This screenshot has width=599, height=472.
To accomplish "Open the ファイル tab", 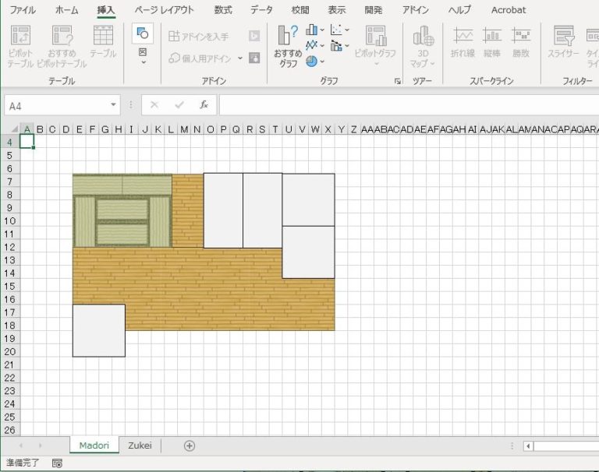I will 23,10.
